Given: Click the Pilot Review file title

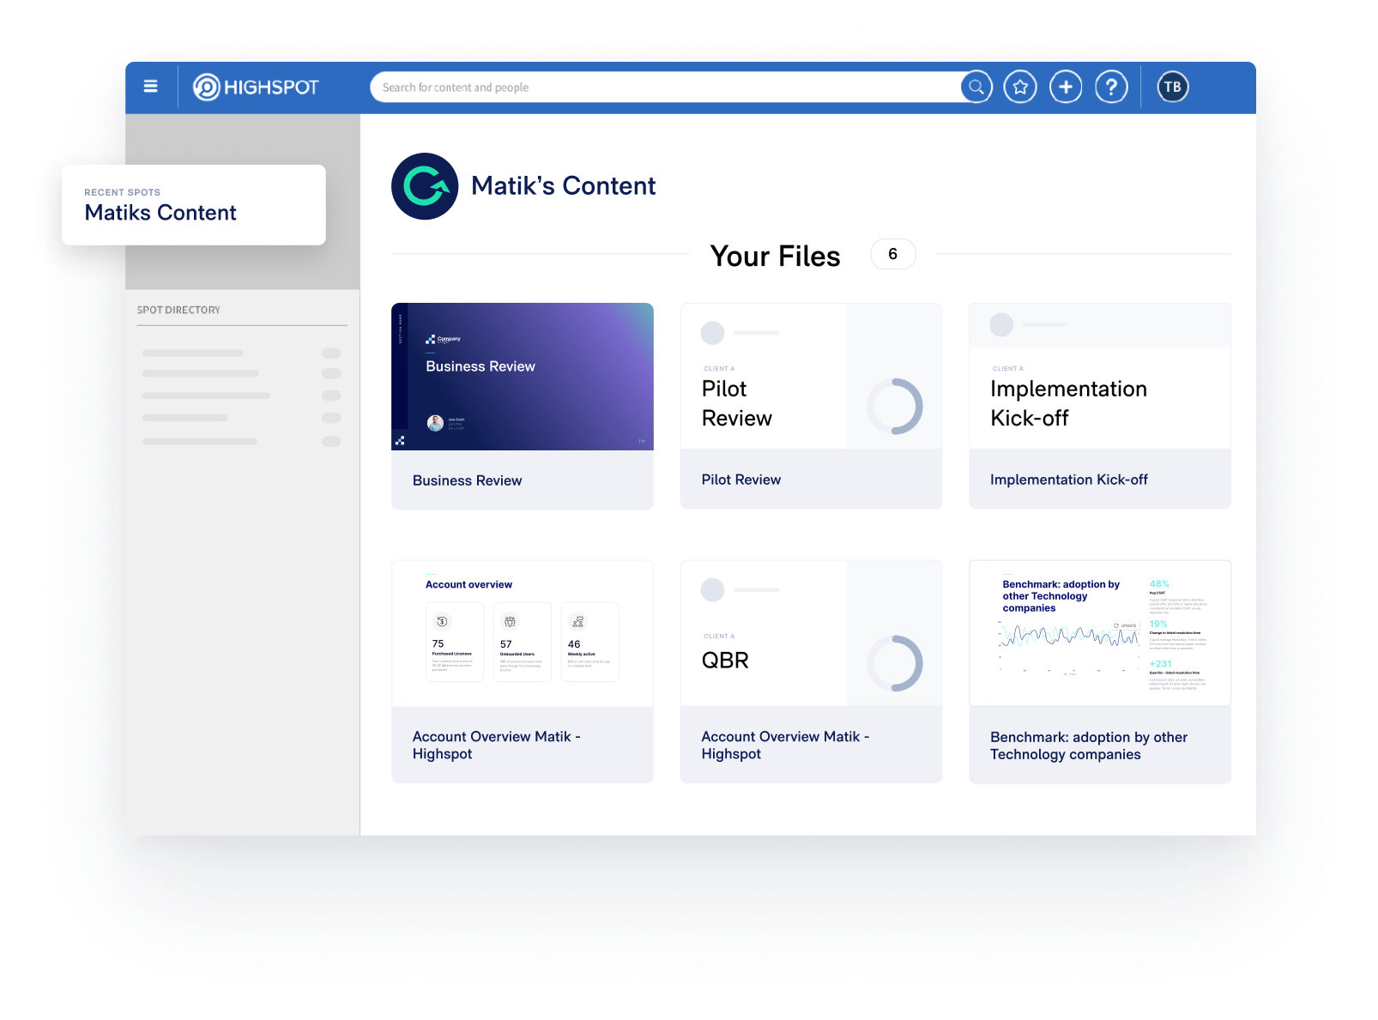Looking at the screenshot, I should coord(741,480).
